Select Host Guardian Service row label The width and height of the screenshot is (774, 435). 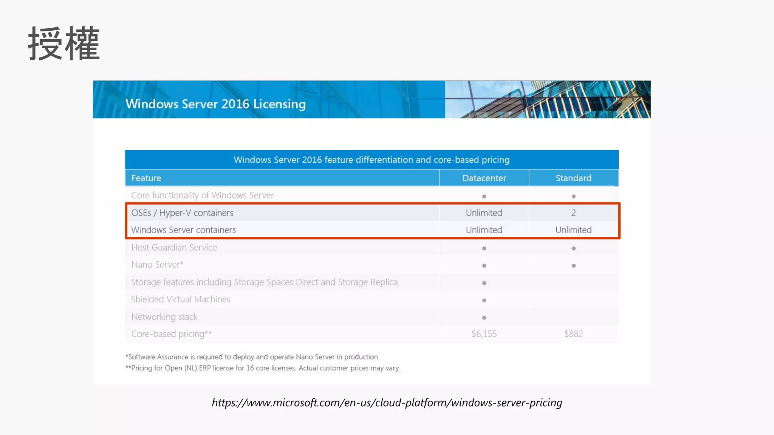click(174, 247)
